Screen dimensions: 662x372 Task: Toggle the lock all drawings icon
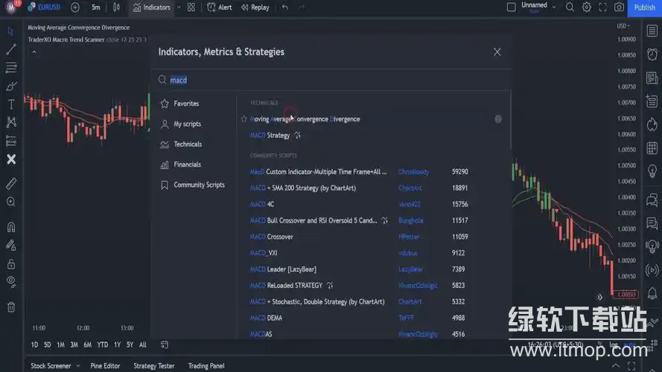11,264
